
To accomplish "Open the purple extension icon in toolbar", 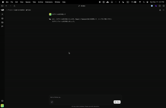I will point(156,6).
